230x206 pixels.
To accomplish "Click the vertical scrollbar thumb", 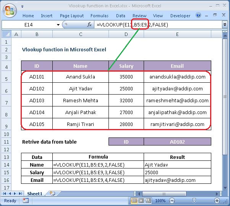I will [x=225, y=97].
